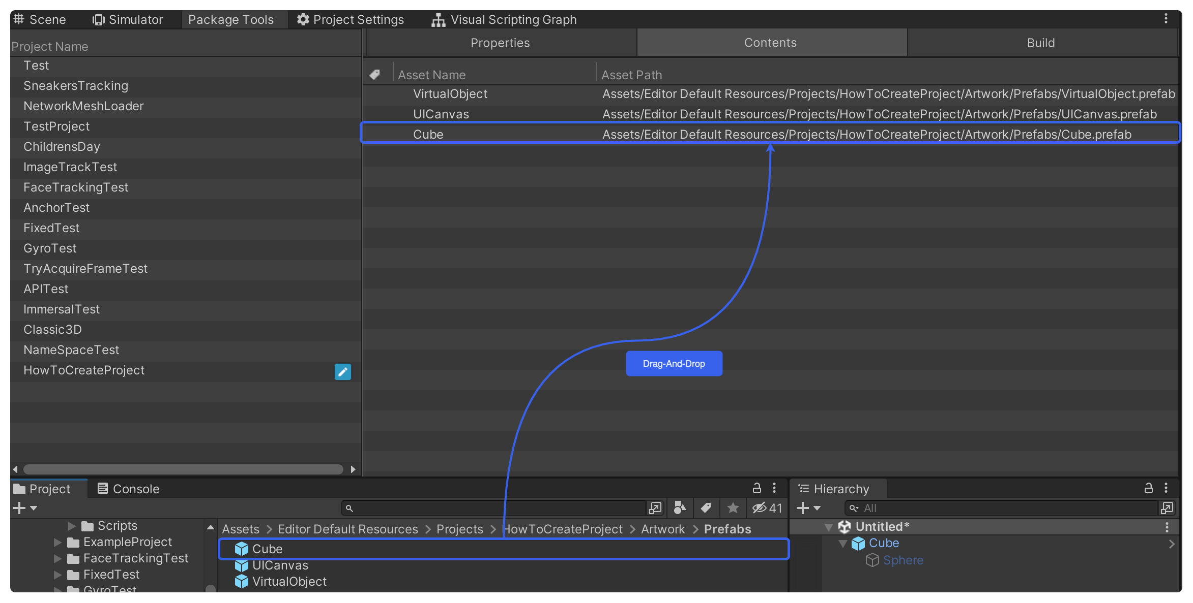Click Artwork in the breadcrumb

click(663, 529)
